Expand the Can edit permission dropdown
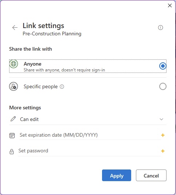 [x=88, y=119]
